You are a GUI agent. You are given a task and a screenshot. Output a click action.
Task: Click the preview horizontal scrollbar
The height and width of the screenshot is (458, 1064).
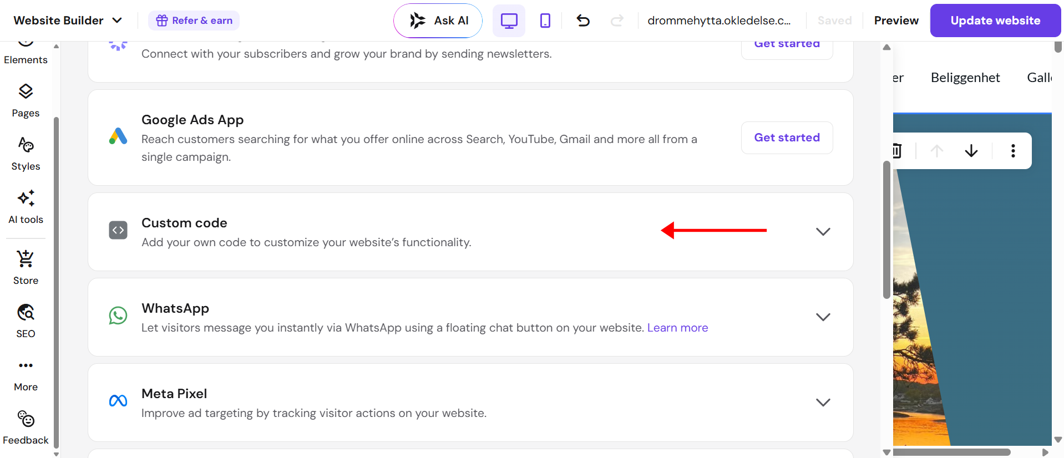coord(952,452)
